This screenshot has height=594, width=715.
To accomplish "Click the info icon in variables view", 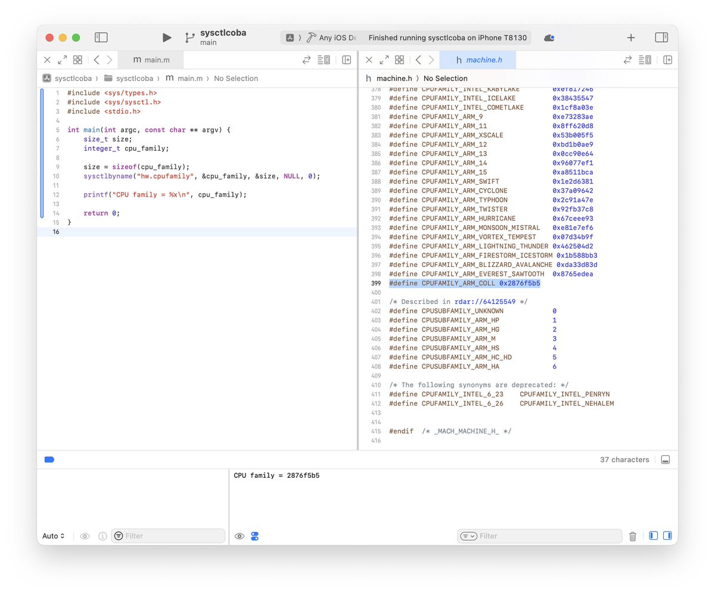I will 102,536.
